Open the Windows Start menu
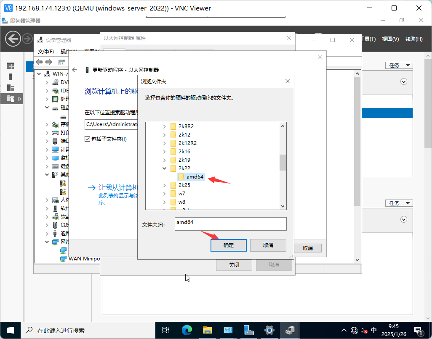Viewport: 432px width, 339px height. (x=11, y=330)
